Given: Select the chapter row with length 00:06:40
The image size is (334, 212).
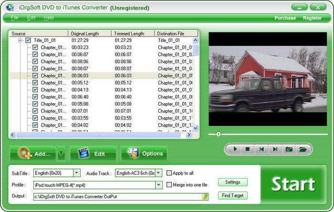Looking at the screenshot, I should (101, 97).
